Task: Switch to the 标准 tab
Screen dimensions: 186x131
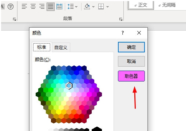Action: point(41,47)
